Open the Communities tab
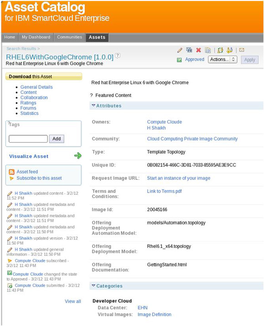Viewport: 264px width, 326px height. (x=70, y=37)
